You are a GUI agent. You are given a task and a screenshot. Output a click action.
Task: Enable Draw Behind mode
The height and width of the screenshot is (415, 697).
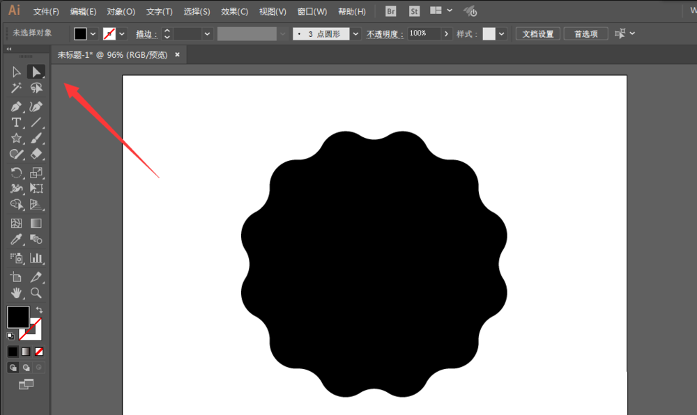pyautogui.click(x=26, y=368)
